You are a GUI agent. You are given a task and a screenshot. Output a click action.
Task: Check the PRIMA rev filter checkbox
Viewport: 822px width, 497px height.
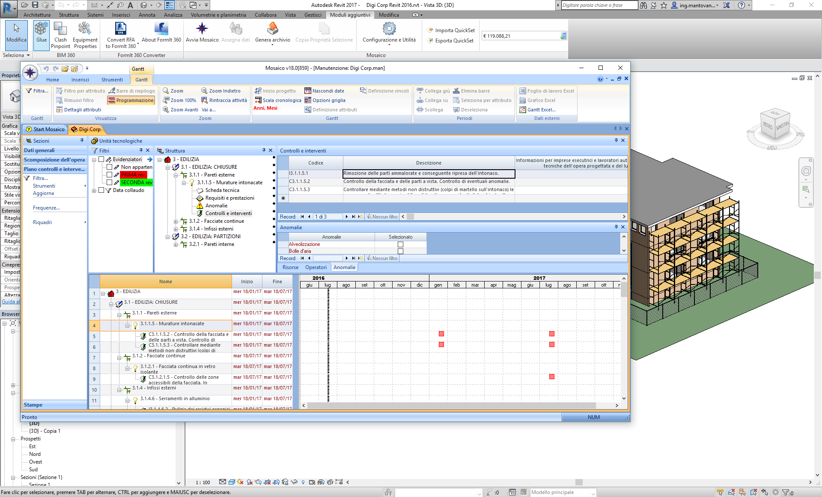110,175
